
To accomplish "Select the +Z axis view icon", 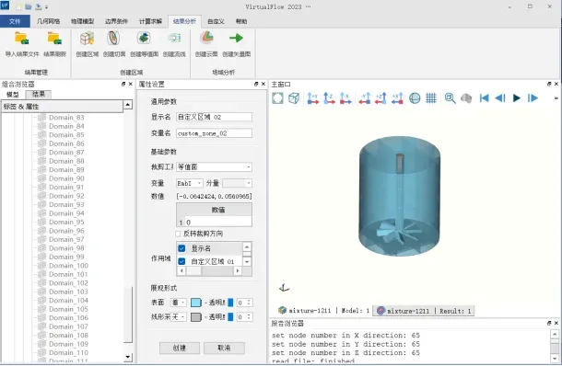I will click(x=381, y=98).
